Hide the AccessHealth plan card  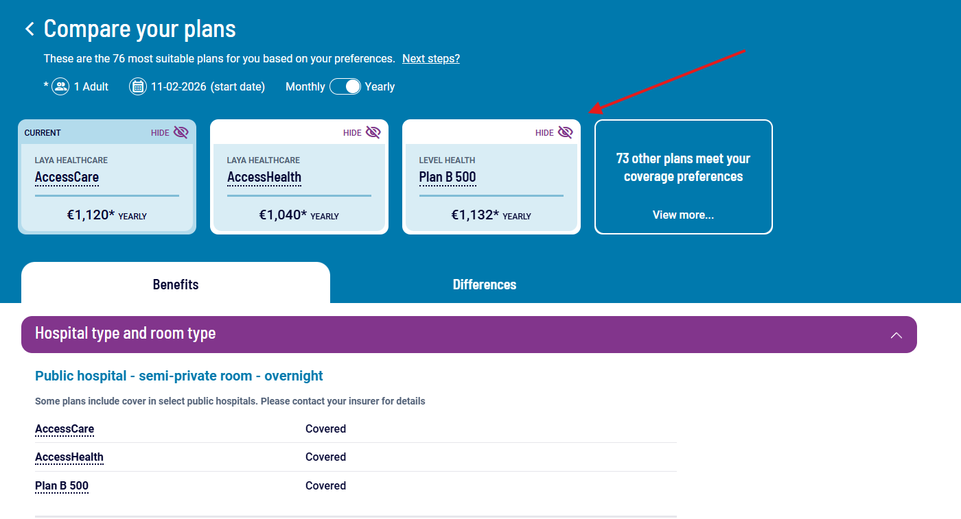tap(362, 132)
